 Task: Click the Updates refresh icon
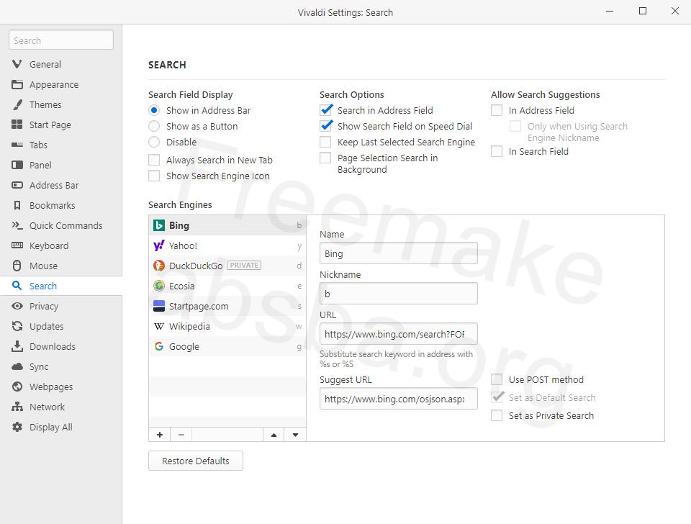(17, 327)
